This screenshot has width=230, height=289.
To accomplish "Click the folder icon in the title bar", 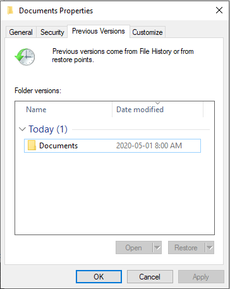I will click(x=10, y=11).
